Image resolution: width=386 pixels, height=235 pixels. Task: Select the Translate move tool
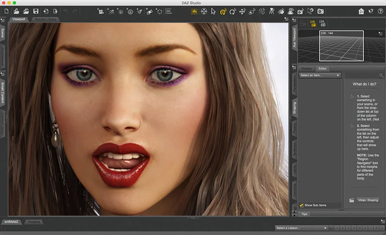click(243, 11)
